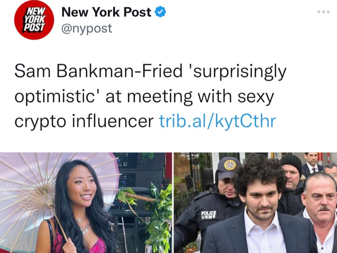This screenshot has height=253, width=337.
Task: Follow the trib.al/kytCthr article link
Action: click(217, 121)
